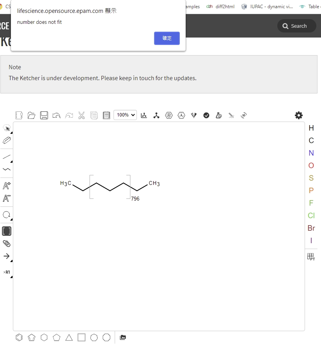Select the S-Group brackets tool
Screen dimensions: 321x346
pyautogui.click(x=7, y=231)
